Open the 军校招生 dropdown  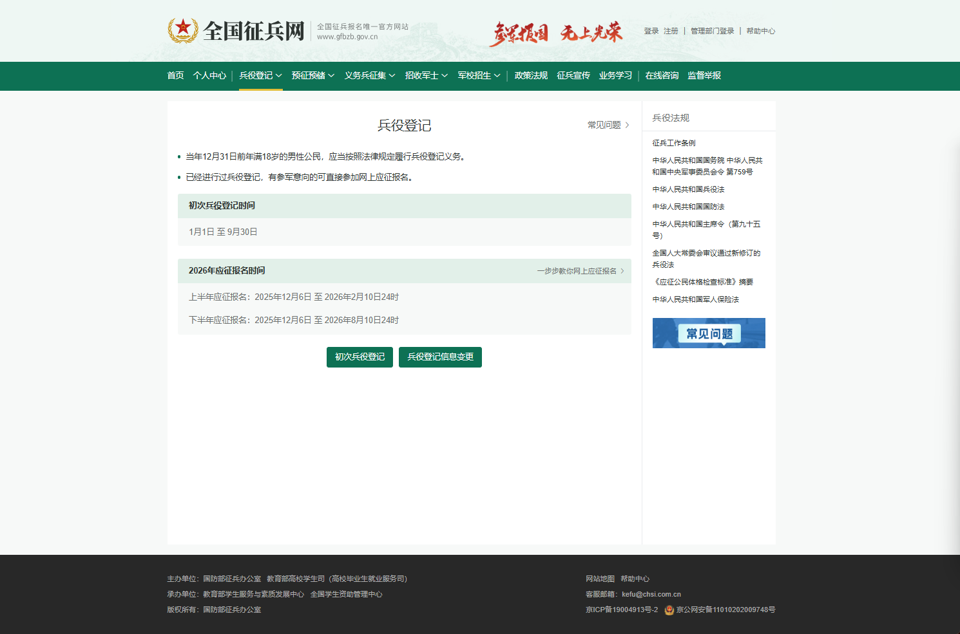point(479,76)
